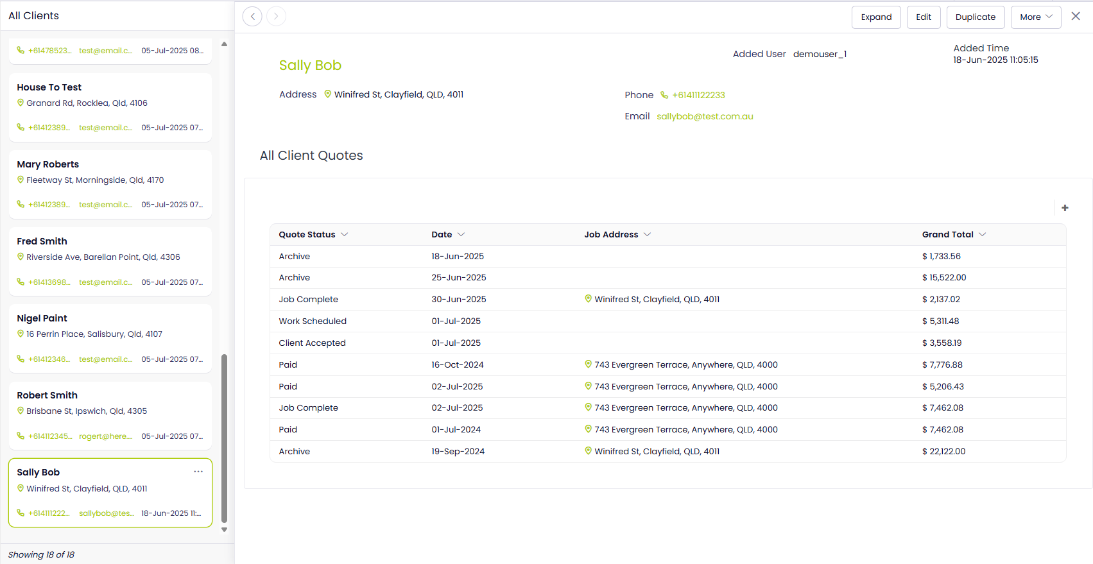Expand the Grand Total column dropdown
Screen dimensions: 1093x564
[x=983, y=235]
